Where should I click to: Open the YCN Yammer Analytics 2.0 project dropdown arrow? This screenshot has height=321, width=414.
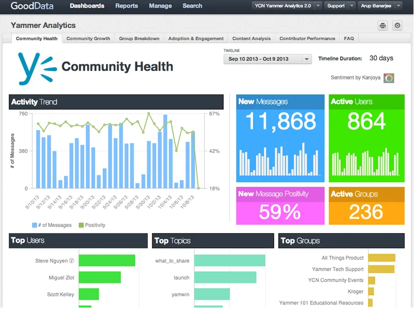[318, 6]
